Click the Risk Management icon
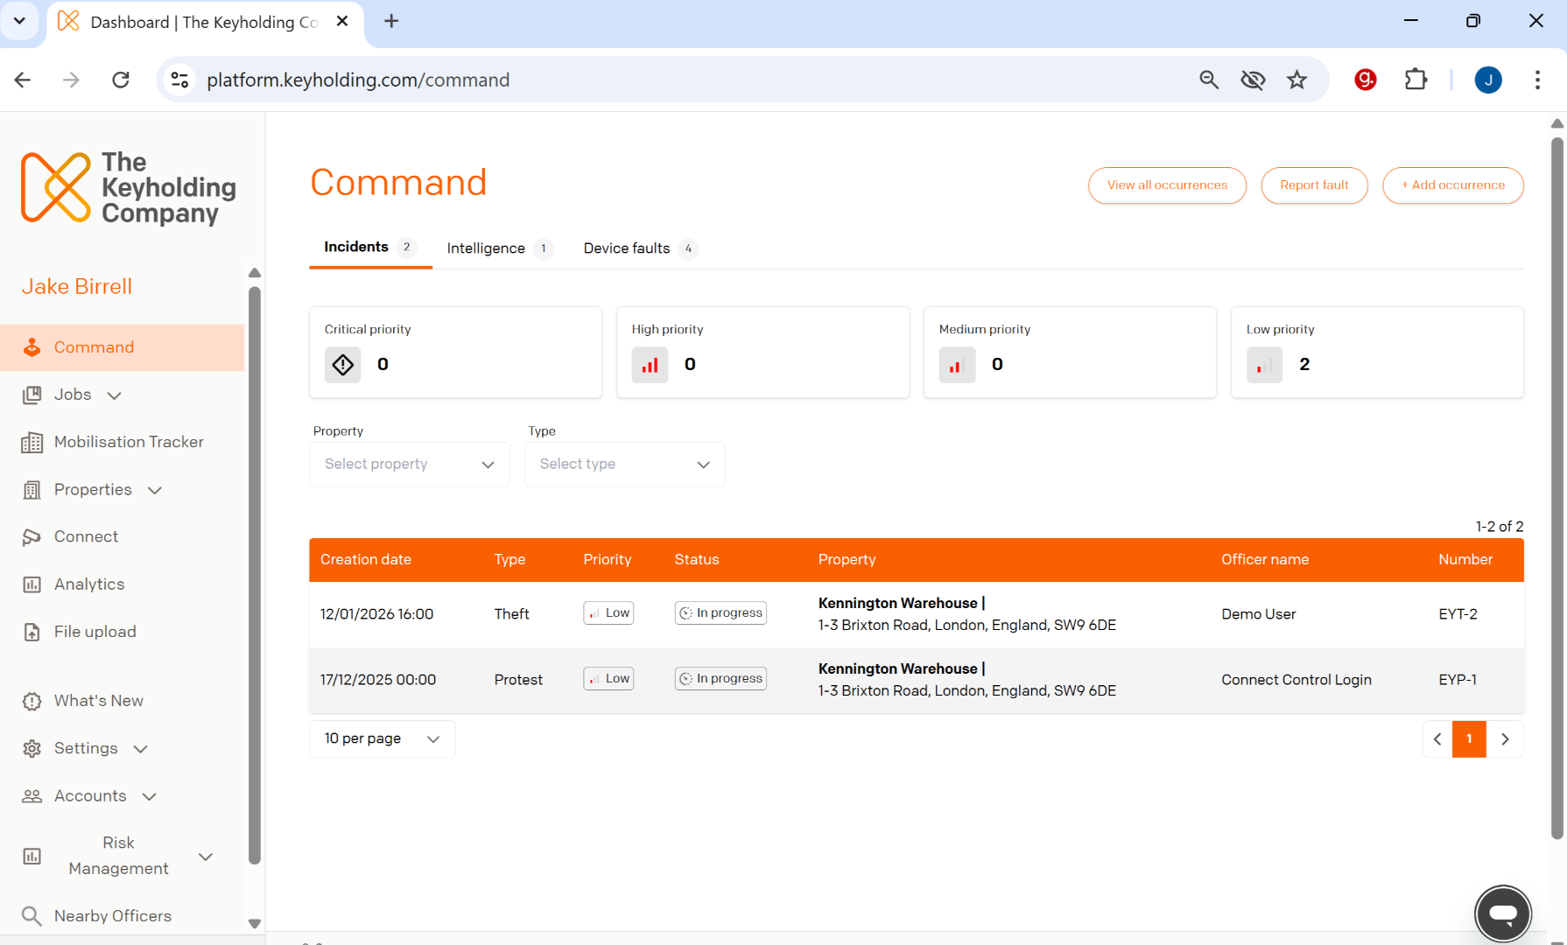The width and height of the screenshot is (1567, 945). 32,856
